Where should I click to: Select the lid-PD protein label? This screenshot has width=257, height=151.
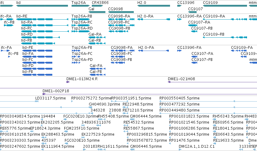[28, 66]
